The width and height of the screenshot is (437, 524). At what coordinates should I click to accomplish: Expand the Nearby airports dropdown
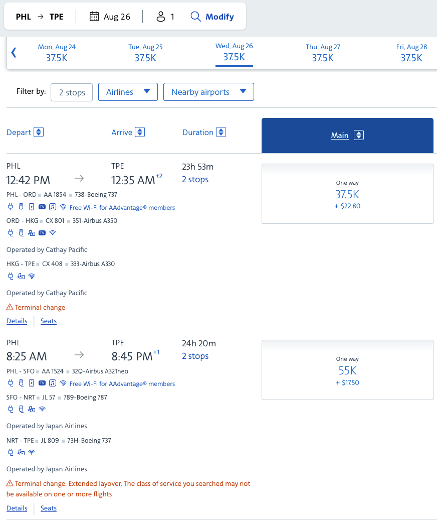tap(208, 92)
